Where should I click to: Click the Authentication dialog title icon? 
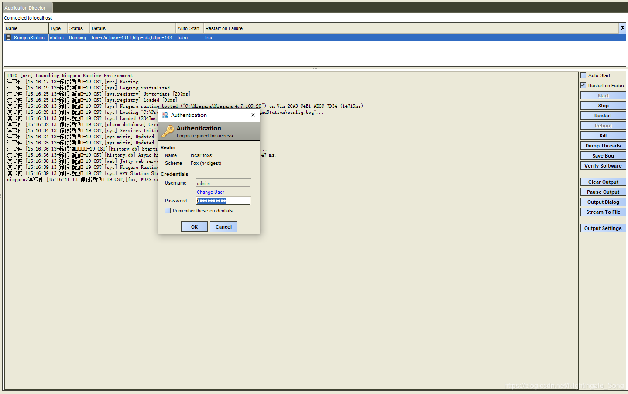click(165, 115)
